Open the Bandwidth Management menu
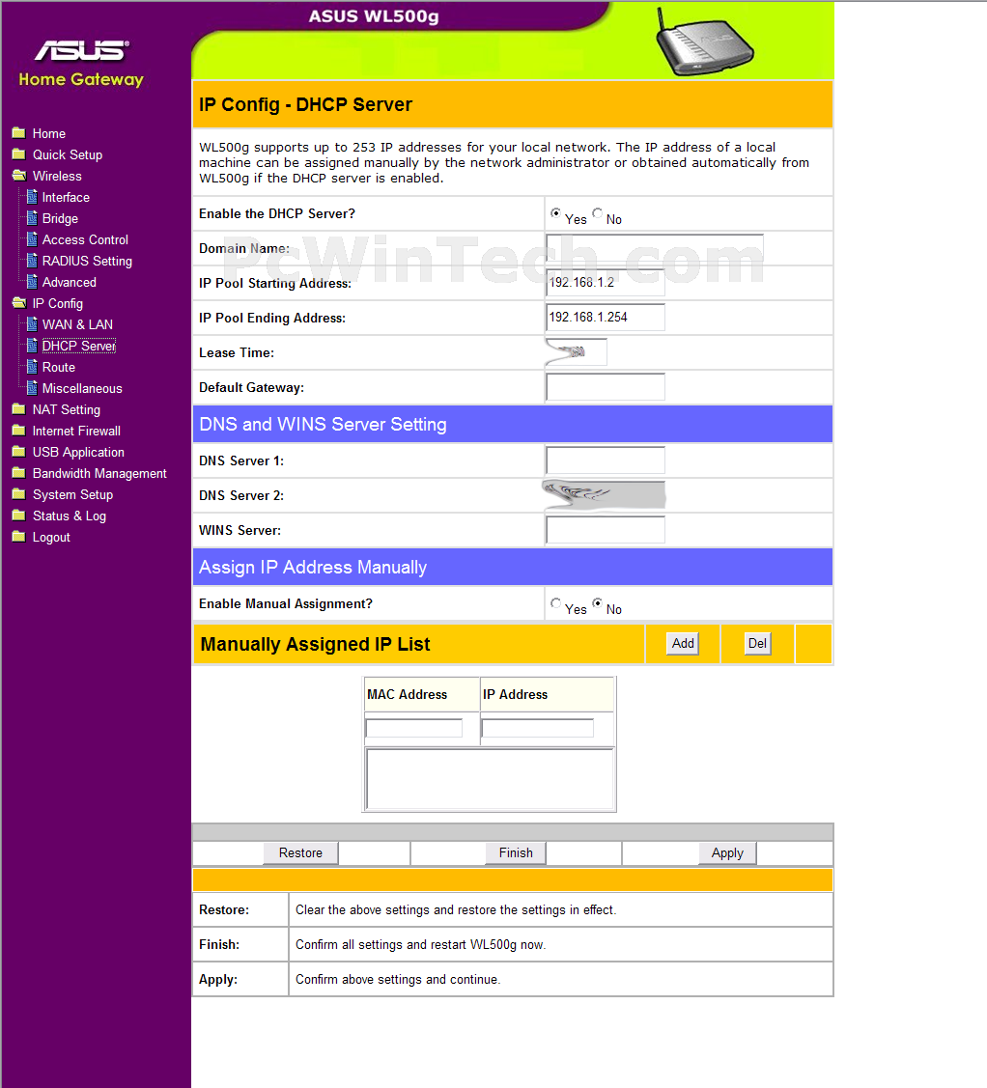Image resolution: width=987 pixels, height=1088 pixels. point(99,473)
